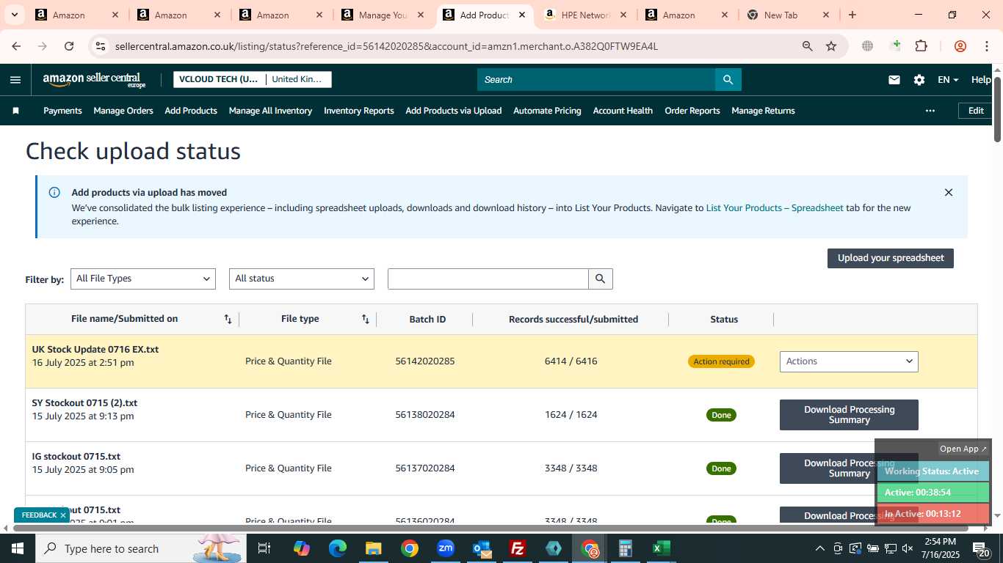Open the Windows Start button
Viewport: 1003px width, 563px height.
(17, 548)
